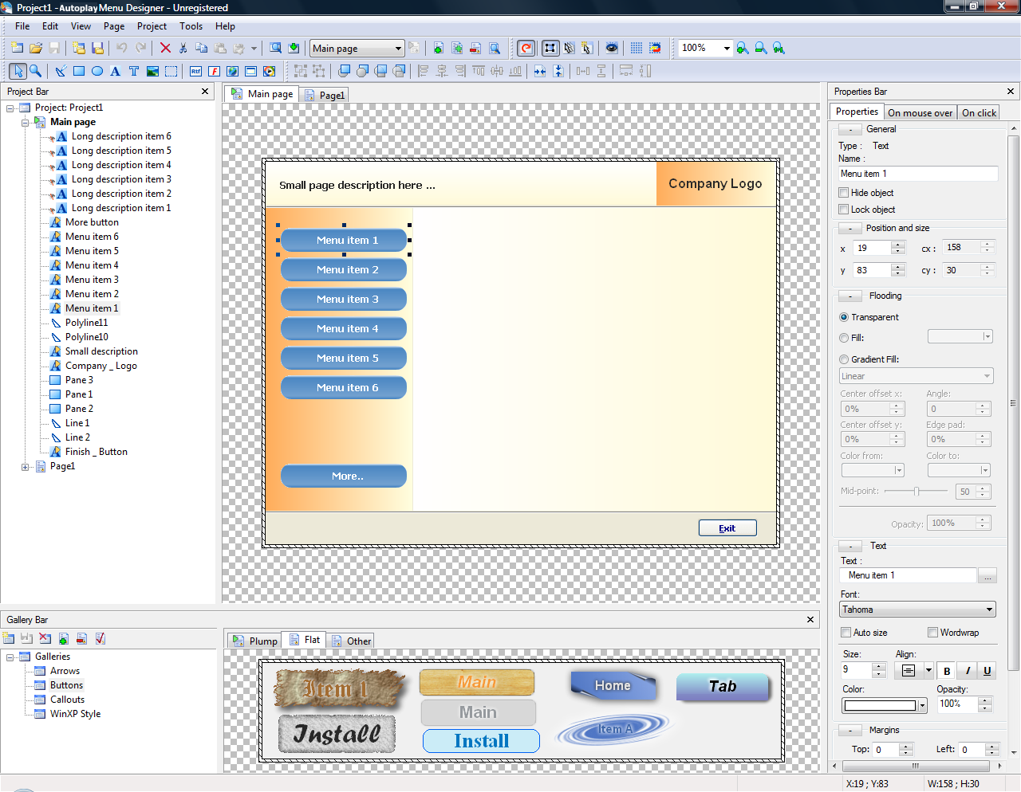
Task: Toggle the grid display icon
Action: (x=636, y=48)
